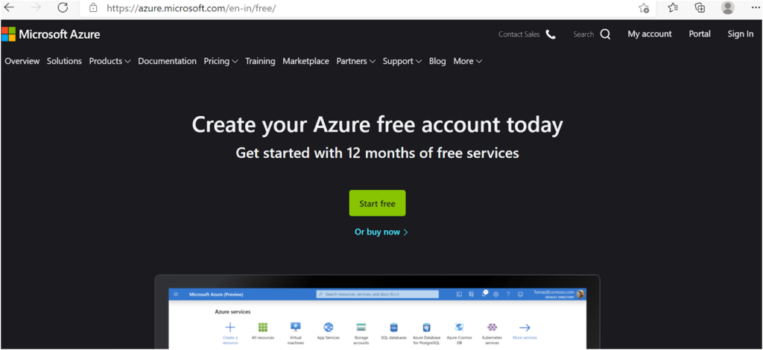Click the Microsoft Azure brand name
Image resolution: width=763 pixels, height=350 pixels.
[60, 34]
